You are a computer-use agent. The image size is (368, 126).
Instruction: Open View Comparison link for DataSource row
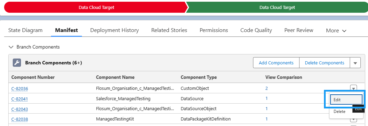click(x=266, y=98)
